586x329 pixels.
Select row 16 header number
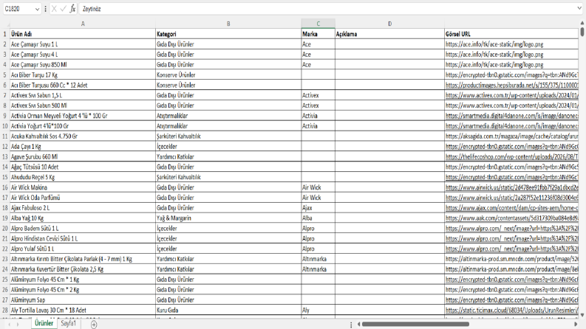tap(5, 187)
